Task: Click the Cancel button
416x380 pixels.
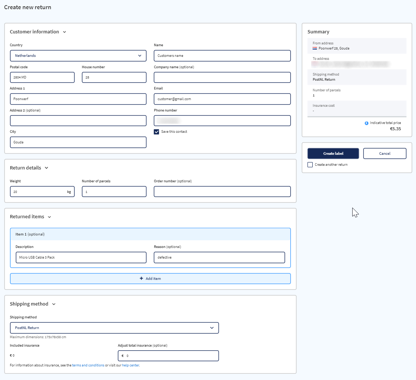Action: (x=384, y=153)
